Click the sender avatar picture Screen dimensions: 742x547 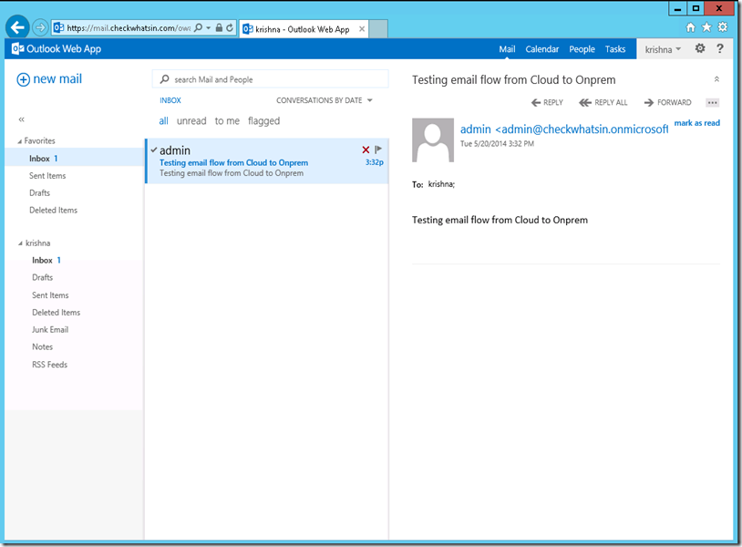433,140
